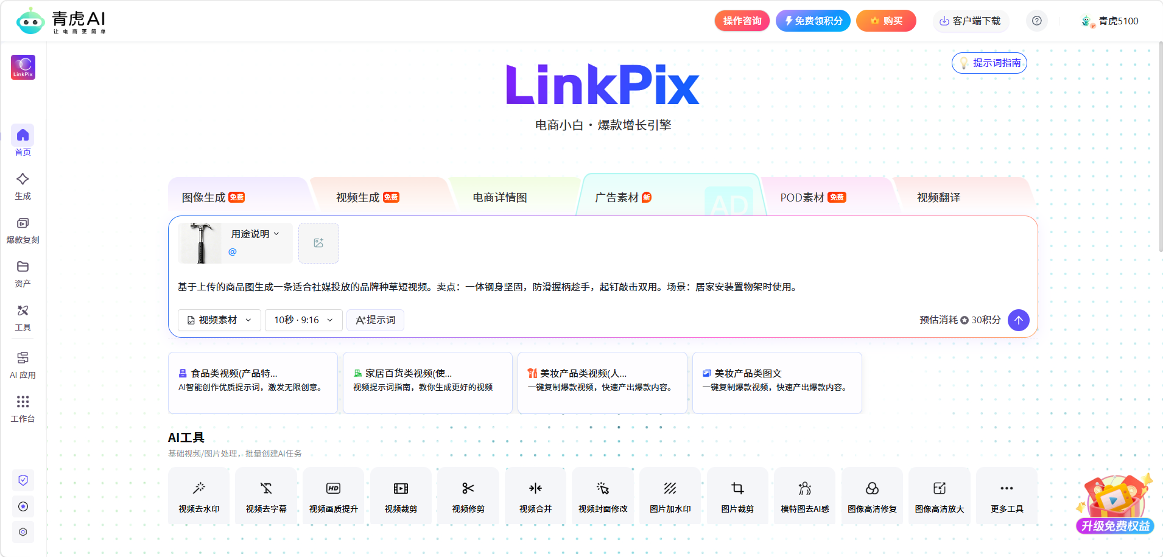
Task: Open the 图片加水印 tool
Action: tap(670, 496)
